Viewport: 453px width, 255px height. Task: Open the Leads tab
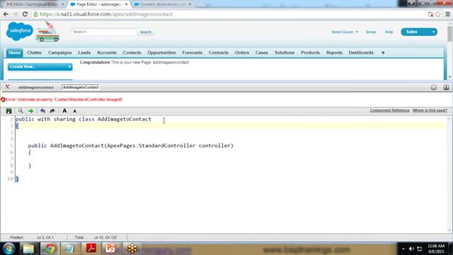click(x=84, y=52)
